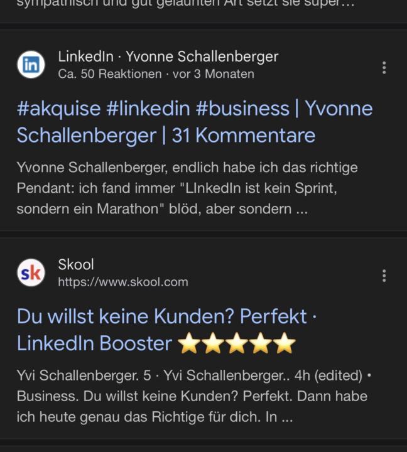Open "Du willst keine Kunden? Perfekt" result

click(162, 316)
